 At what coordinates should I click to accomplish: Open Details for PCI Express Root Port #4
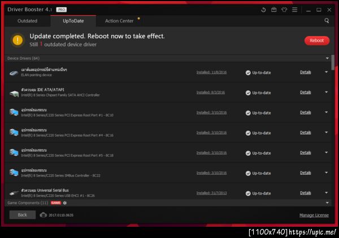coord(306,133)
